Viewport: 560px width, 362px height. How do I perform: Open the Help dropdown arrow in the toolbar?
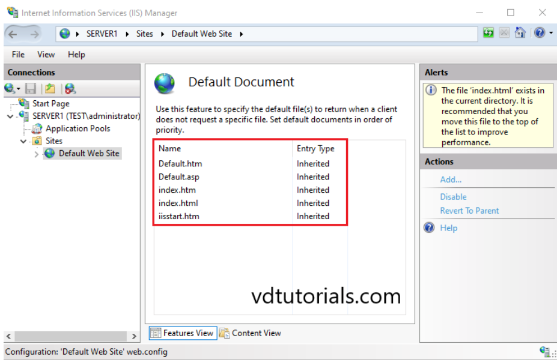tap(552, 32)
